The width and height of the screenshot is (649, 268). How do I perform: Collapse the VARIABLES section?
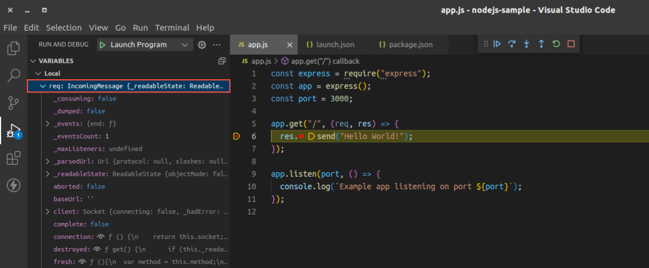(x=33, y=61)
